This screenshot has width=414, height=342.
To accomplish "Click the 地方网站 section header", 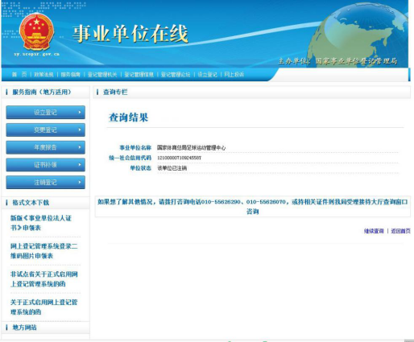I will coord(24,328).
